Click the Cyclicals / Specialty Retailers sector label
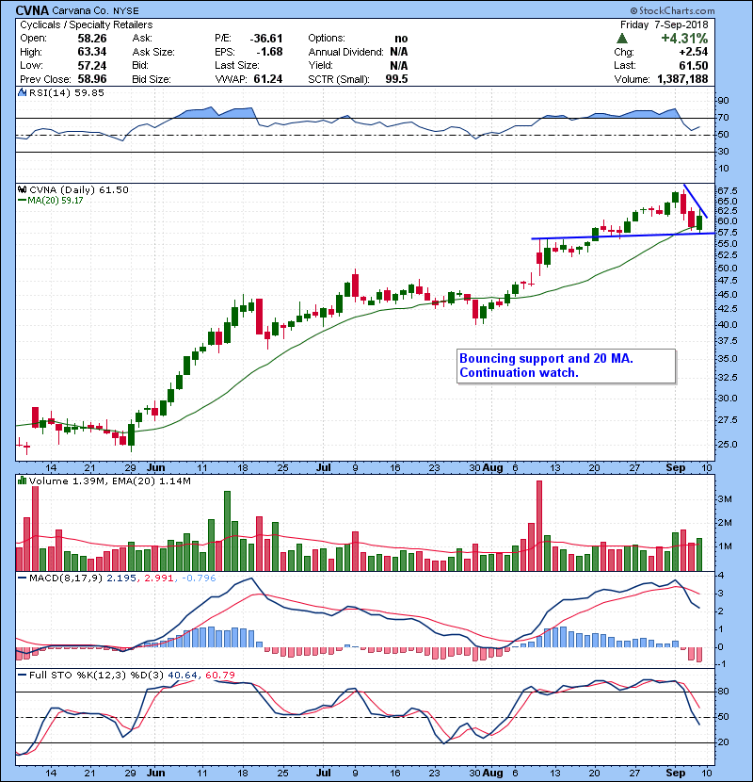Viewport: 753px width, 782px height. 87,24
